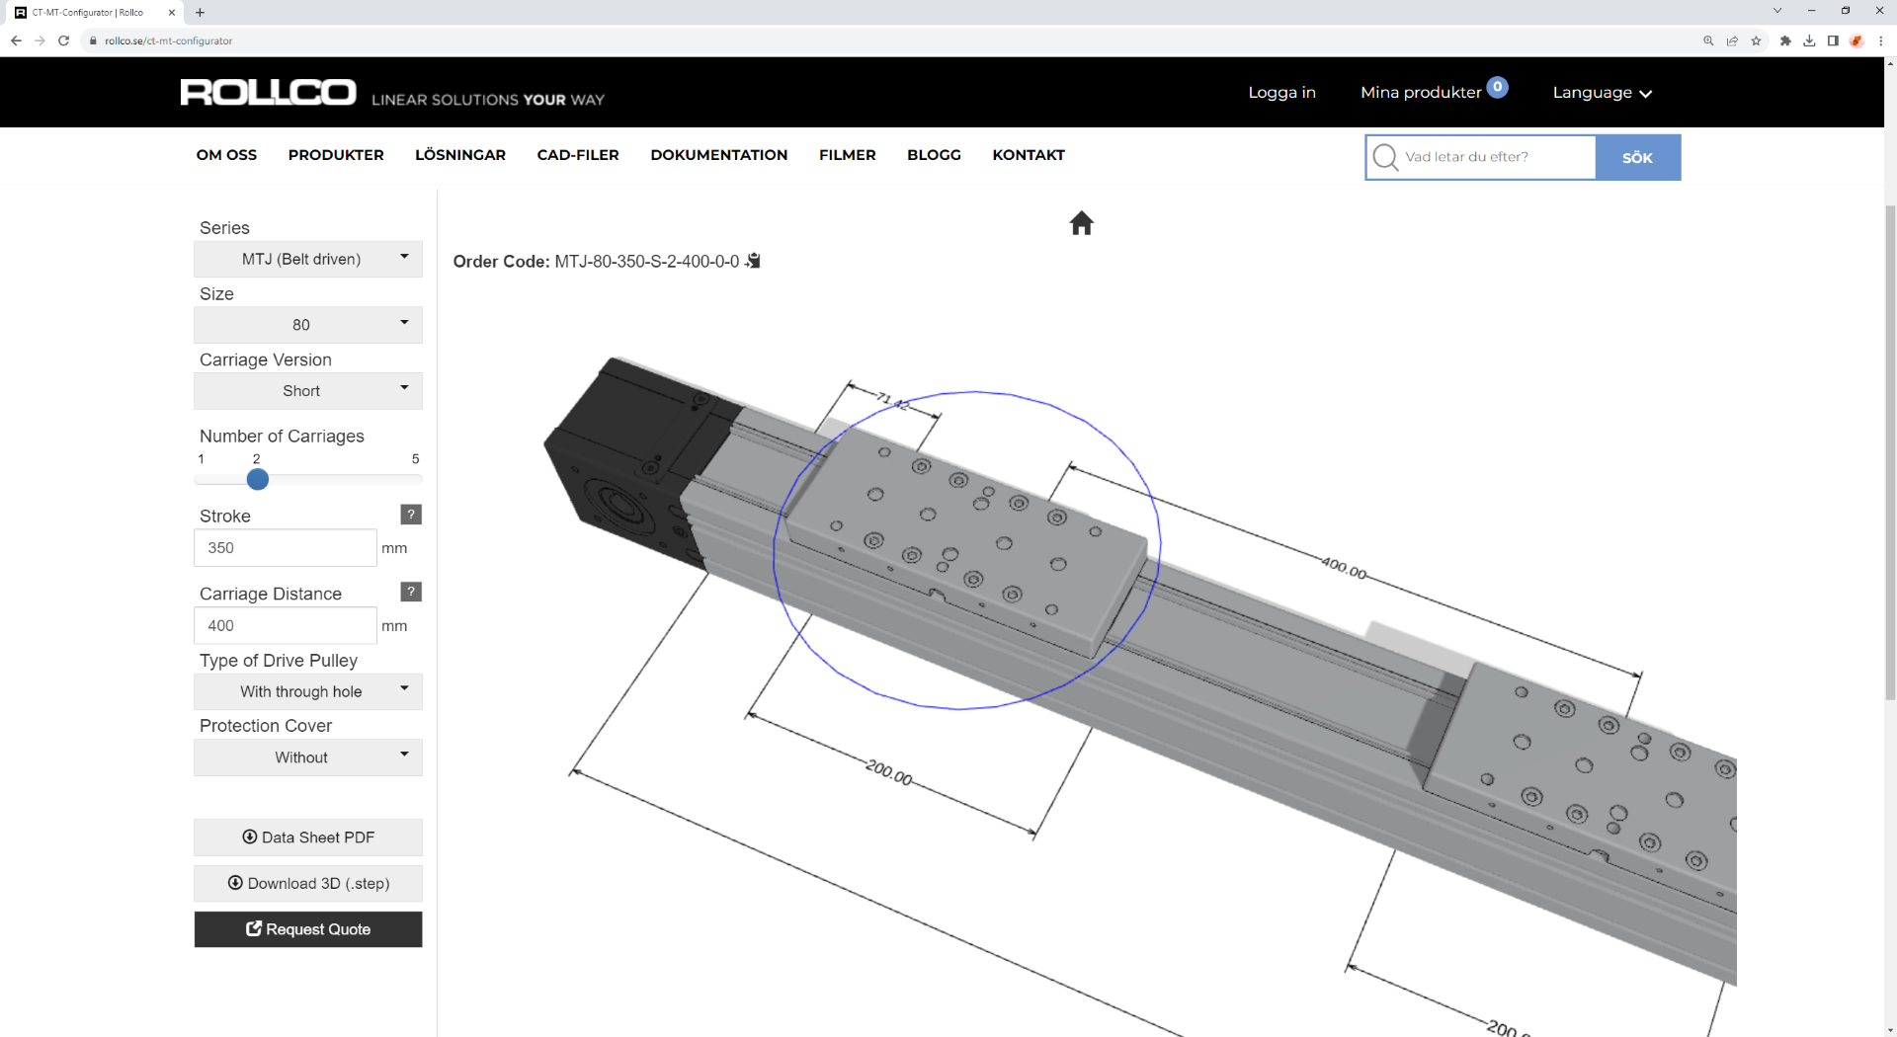The height and width of the screenshot is (1037, 1897).
Task: Go to the CAD-FILER menu item
Action: click(x=578, y=155)
